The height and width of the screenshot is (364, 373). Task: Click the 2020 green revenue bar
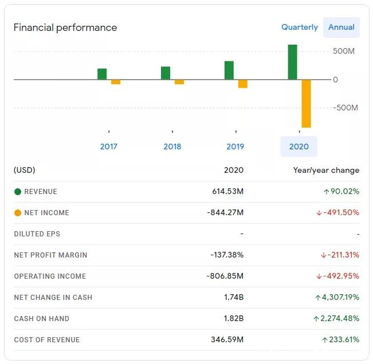(292, 62)
